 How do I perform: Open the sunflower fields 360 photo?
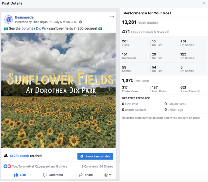pyautogui.click(x=58, y=90)
